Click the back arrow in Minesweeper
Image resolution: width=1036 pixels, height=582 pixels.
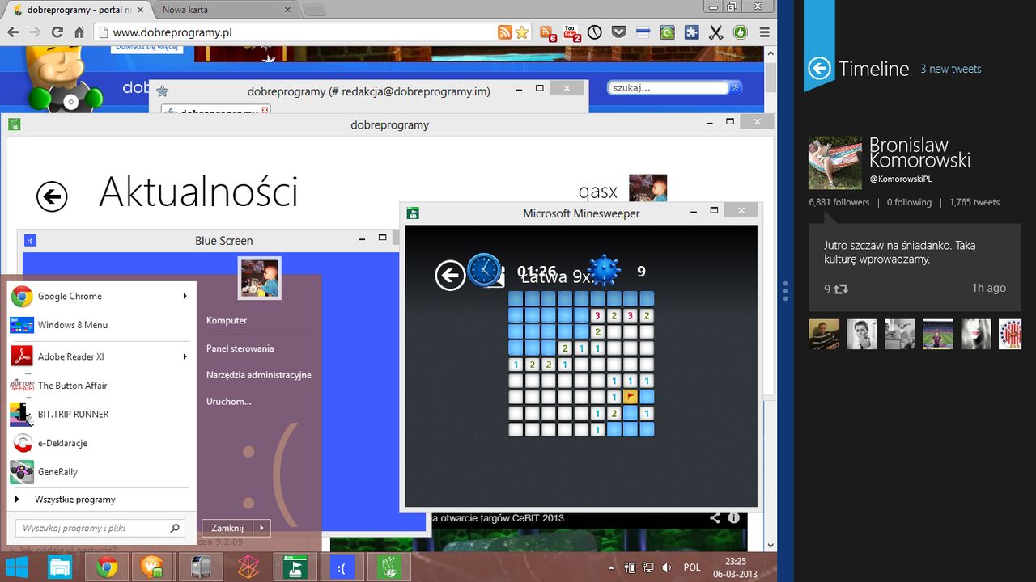tap(450, 275)
